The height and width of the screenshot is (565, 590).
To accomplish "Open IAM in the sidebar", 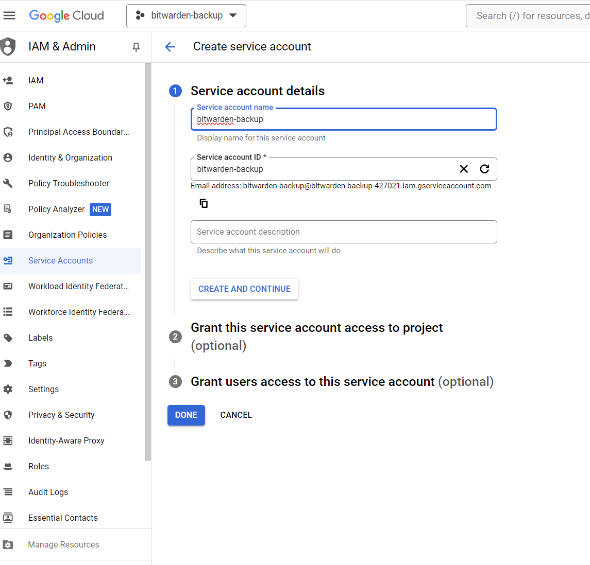I will coord(36,80).
